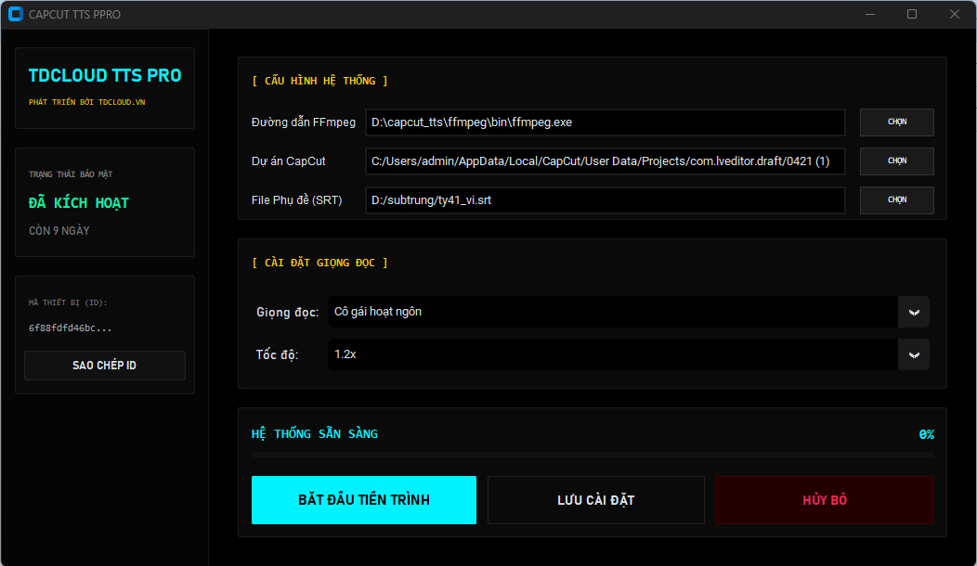
Task: Click the File Phụ đề SRT field
Action: tap(605, 199)
